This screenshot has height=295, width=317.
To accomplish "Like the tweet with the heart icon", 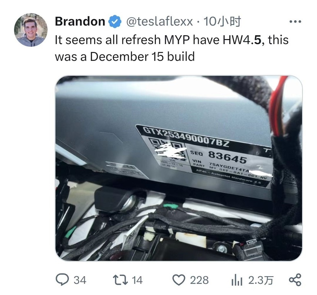I will [x=179, y=280].
